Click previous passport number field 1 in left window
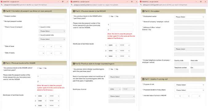The image size is (208, 111). [x=51, y=76]
